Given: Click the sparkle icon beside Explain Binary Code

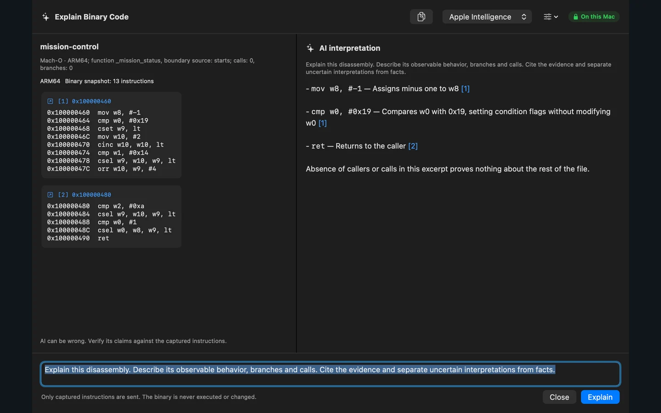Looking at the screenshot, I should [45, 17].
